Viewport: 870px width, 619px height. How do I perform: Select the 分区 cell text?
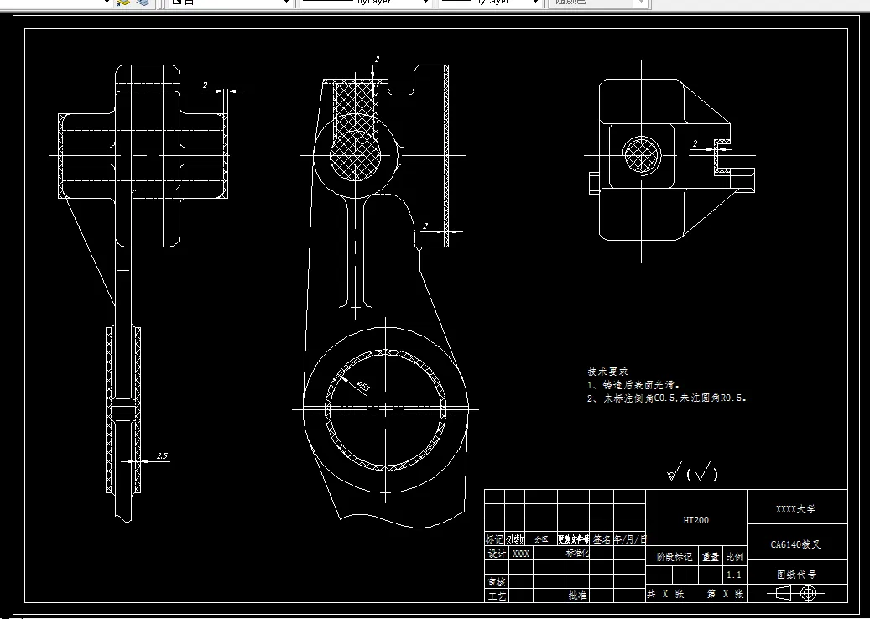pyautogui.click(x=541, y=539)
